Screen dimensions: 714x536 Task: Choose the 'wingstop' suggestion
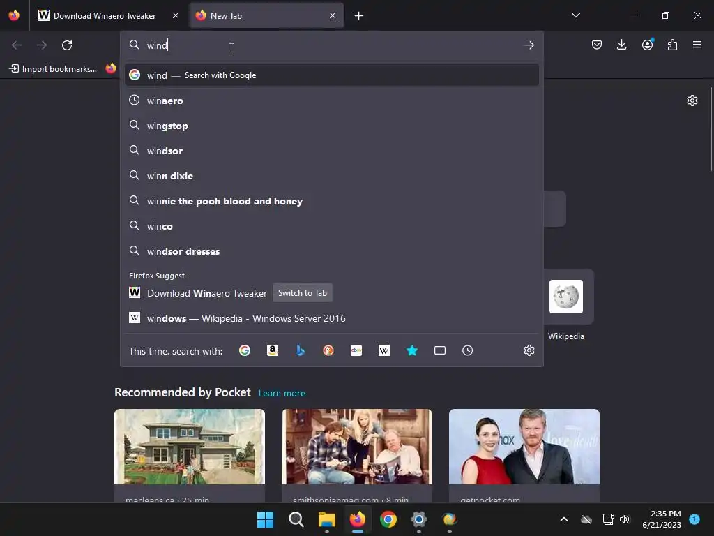click(x=331, y=126)
